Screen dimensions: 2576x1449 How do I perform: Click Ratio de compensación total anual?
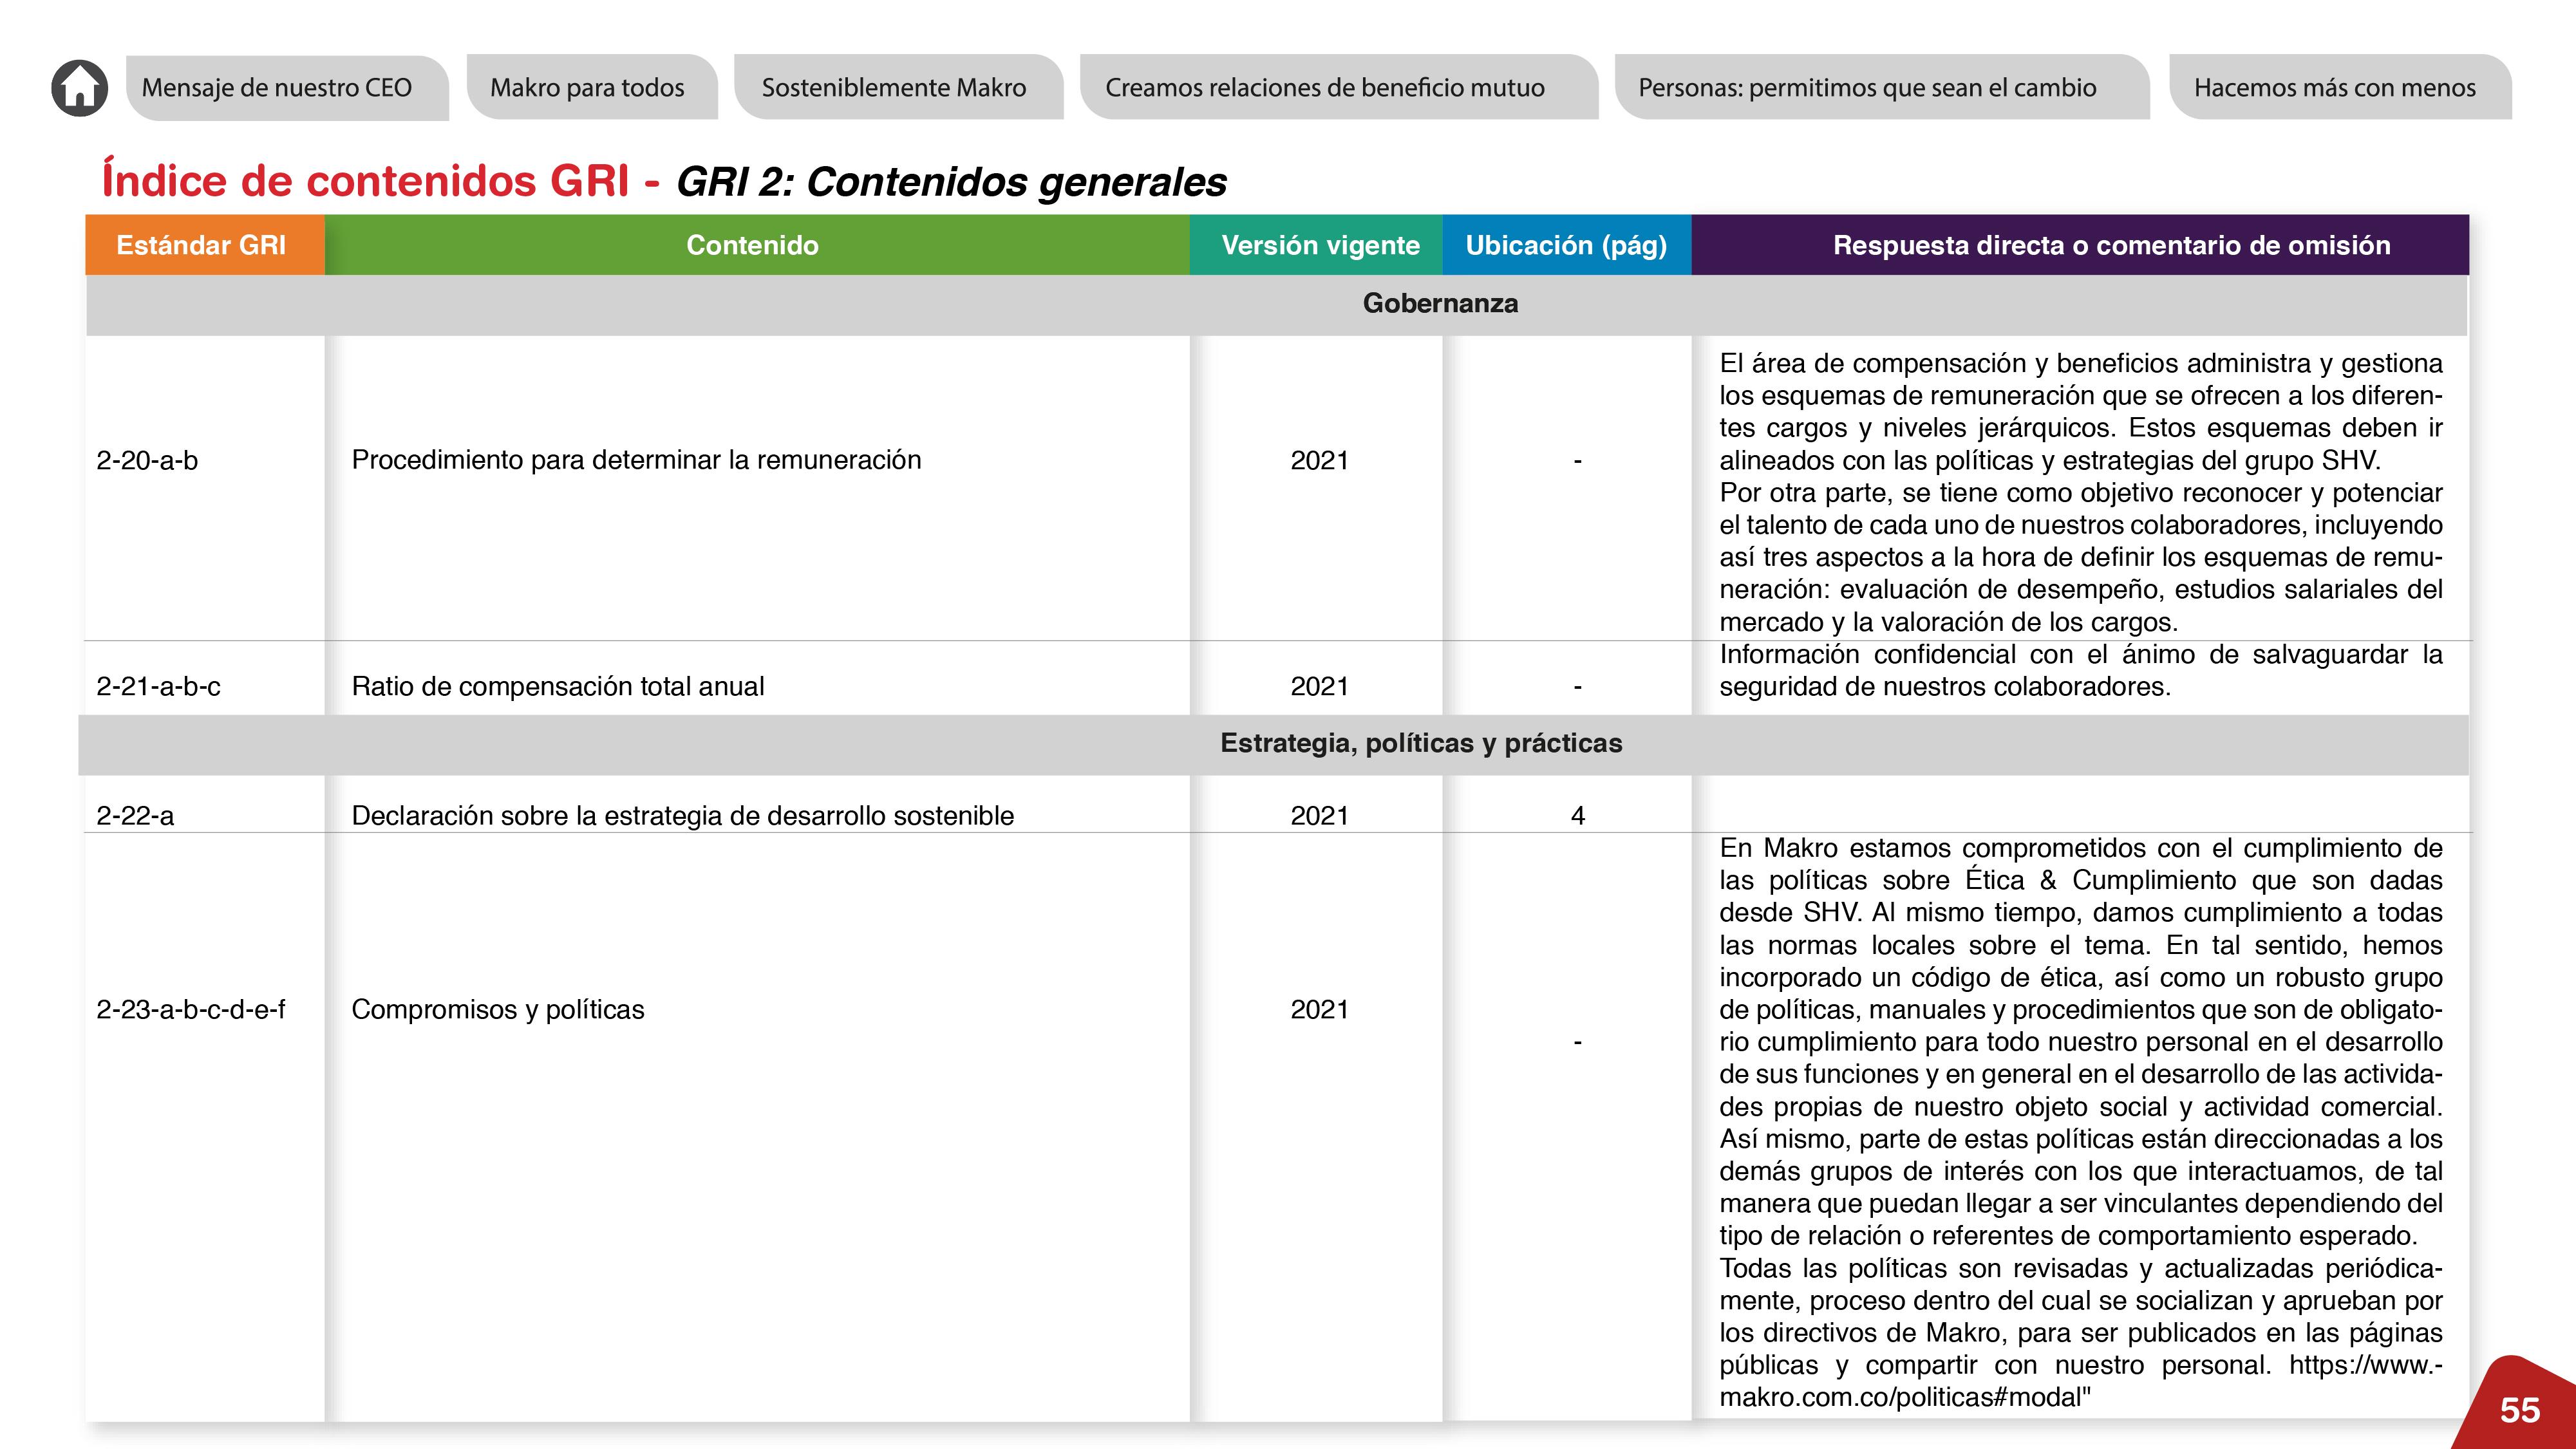(557, 687)
